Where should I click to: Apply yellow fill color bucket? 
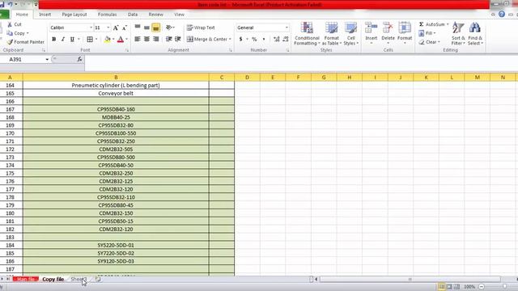click(107, 40)
